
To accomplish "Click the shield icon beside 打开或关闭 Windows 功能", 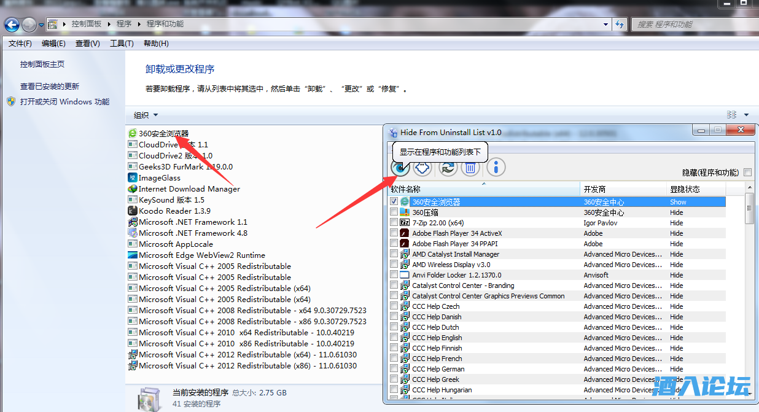I will point(11,101).
